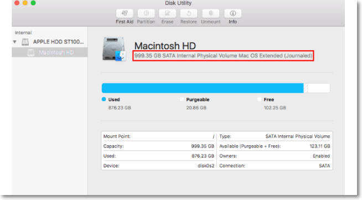Image resolution: width=362 pixels, height=200 pixels.
Task: Click the Used row label in table
Action: (x=110, y=156)
